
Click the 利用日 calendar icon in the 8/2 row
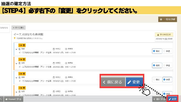point(54,63)
